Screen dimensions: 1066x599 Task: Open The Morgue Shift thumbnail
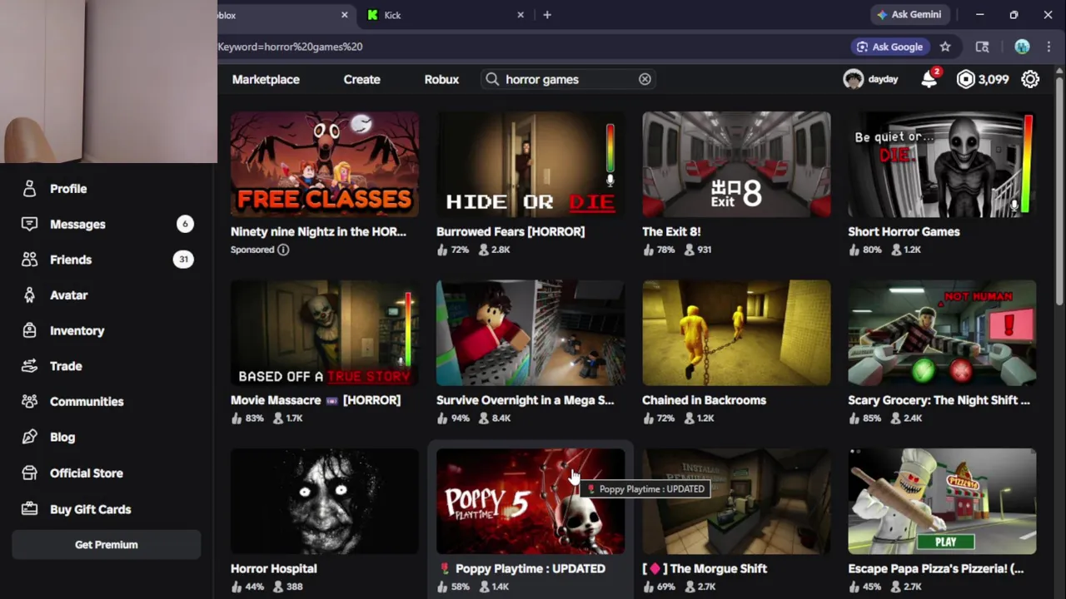(736, 501)
